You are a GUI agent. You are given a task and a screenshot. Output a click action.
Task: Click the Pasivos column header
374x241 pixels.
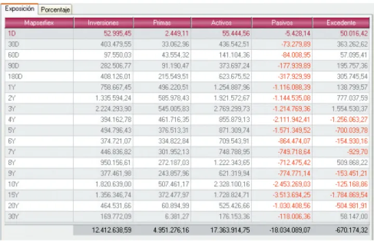point(282,23)
